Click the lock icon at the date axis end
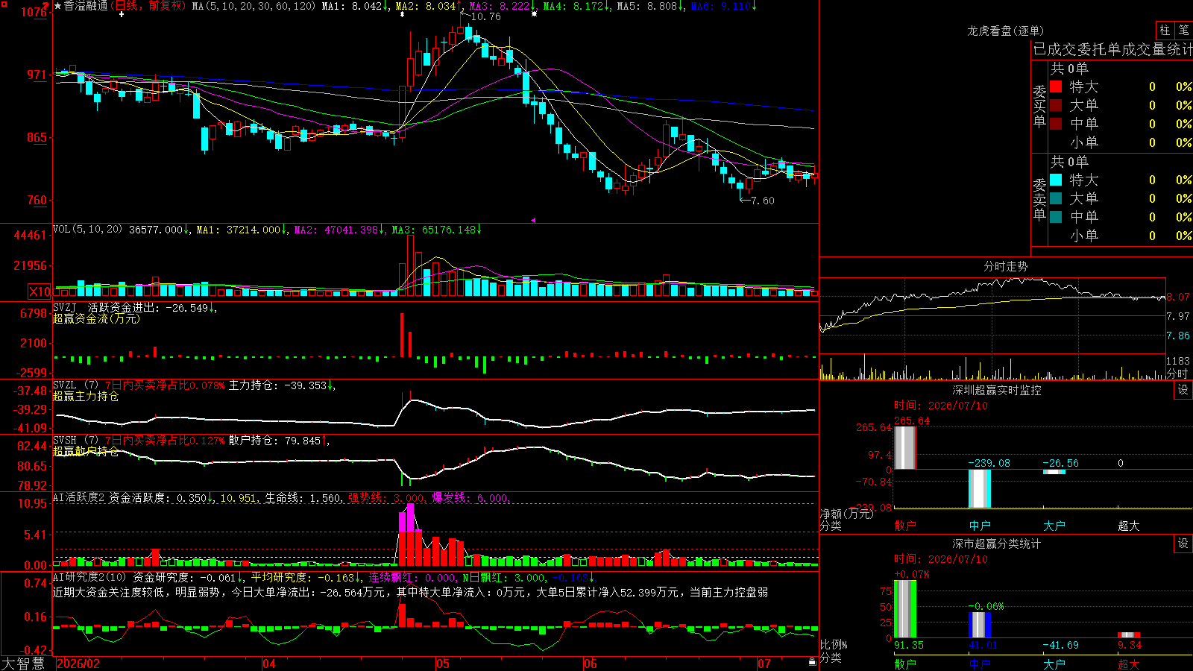Viewport: 1193px width, 671px height. [x=812, y=662]
